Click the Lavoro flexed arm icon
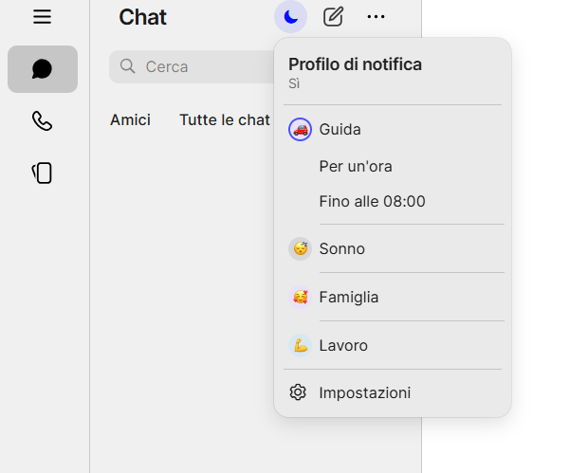 click(x=300, y=346)
